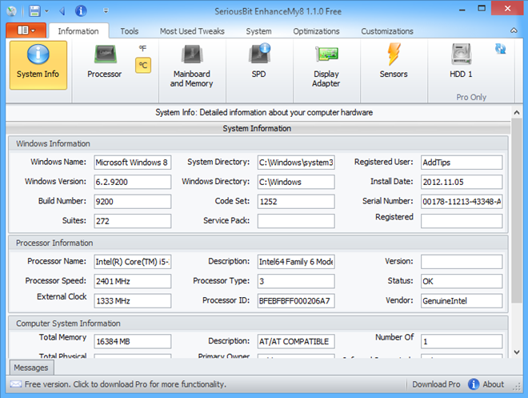Image resolution: width=528 pixels, height=398 pixels.
Task: Open the System tab
Action: click(258, 31)
